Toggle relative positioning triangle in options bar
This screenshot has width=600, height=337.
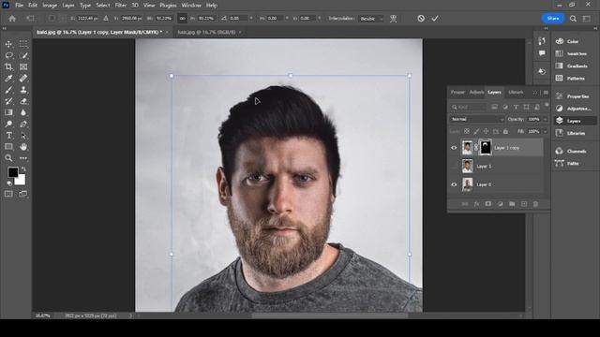tap(106, 19)
